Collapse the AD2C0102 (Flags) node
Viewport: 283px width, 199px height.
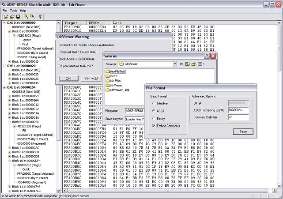(15, 126)
